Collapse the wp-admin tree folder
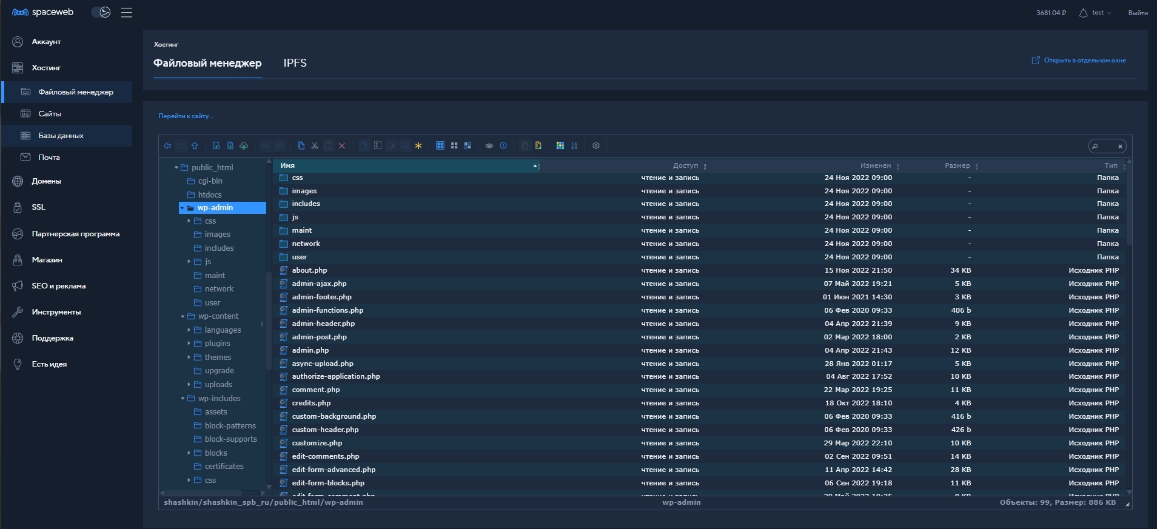 [182, 208]
